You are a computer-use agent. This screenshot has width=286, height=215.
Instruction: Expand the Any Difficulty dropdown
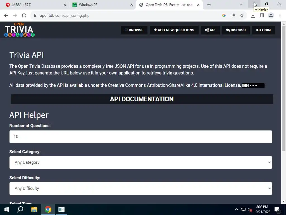click(x=141, y=188)
